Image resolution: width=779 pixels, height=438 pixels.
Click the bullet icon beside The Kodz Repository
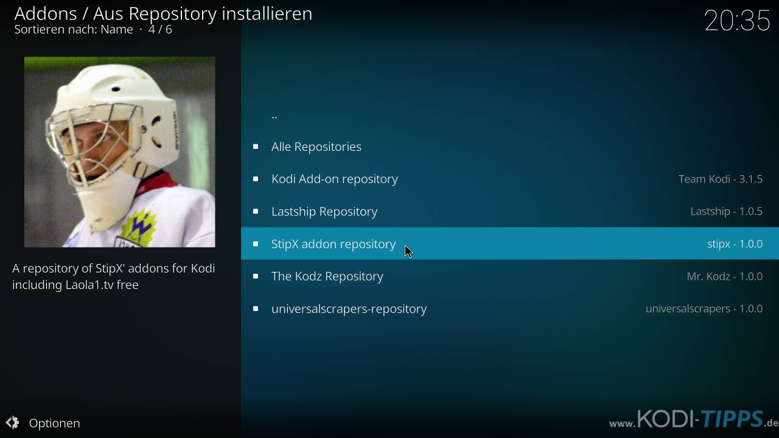tap(256, 276)
